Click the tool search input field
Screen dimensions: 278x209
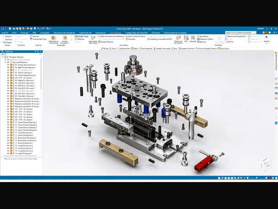(x=240, y=33)
